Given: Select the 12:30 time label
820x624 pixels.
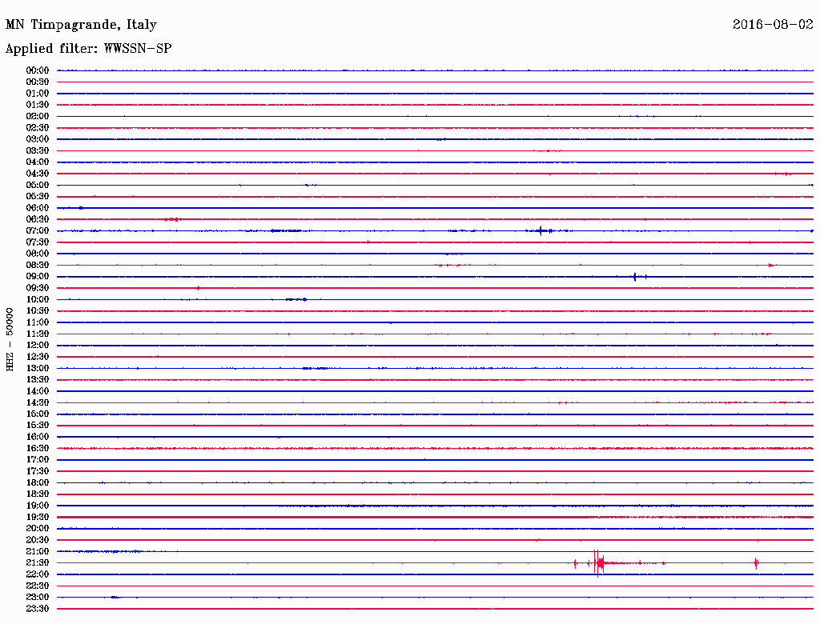Looking at the screenshot, I should [x=38, y=357].
